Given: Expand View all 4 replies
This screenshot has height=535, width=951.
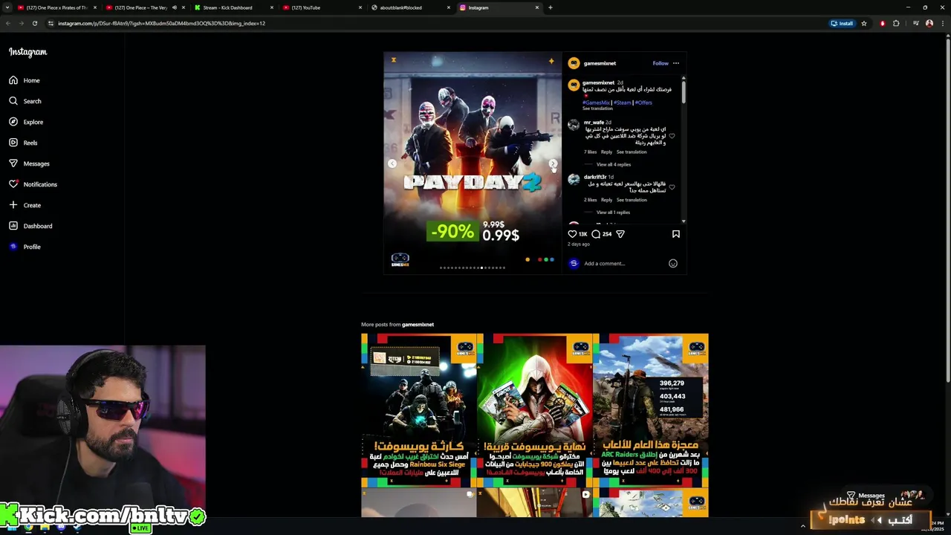Looking at the screenshot, I should [613, 164].
